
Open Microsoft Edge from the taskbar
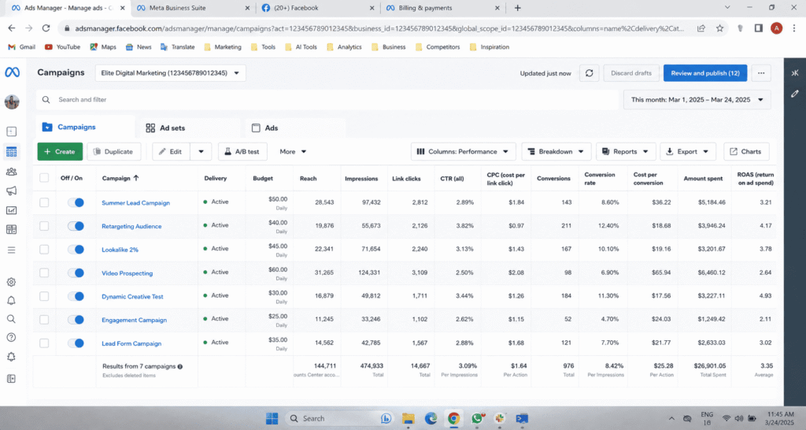click(x=431, y=418)
